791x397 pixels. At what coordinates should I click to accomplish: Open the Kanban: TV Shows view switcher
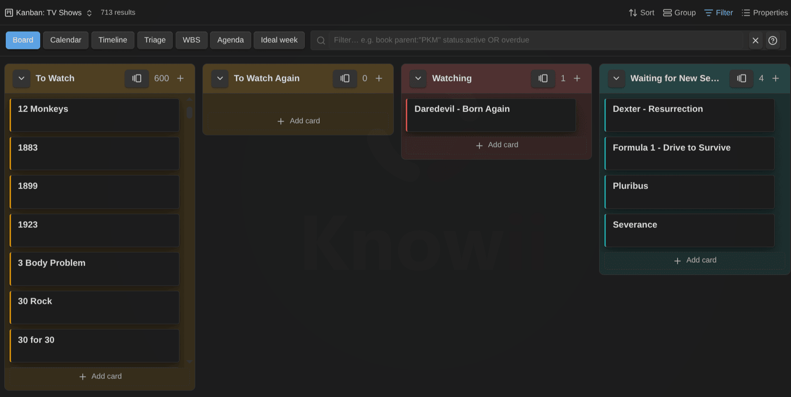[x=49, y=13]
